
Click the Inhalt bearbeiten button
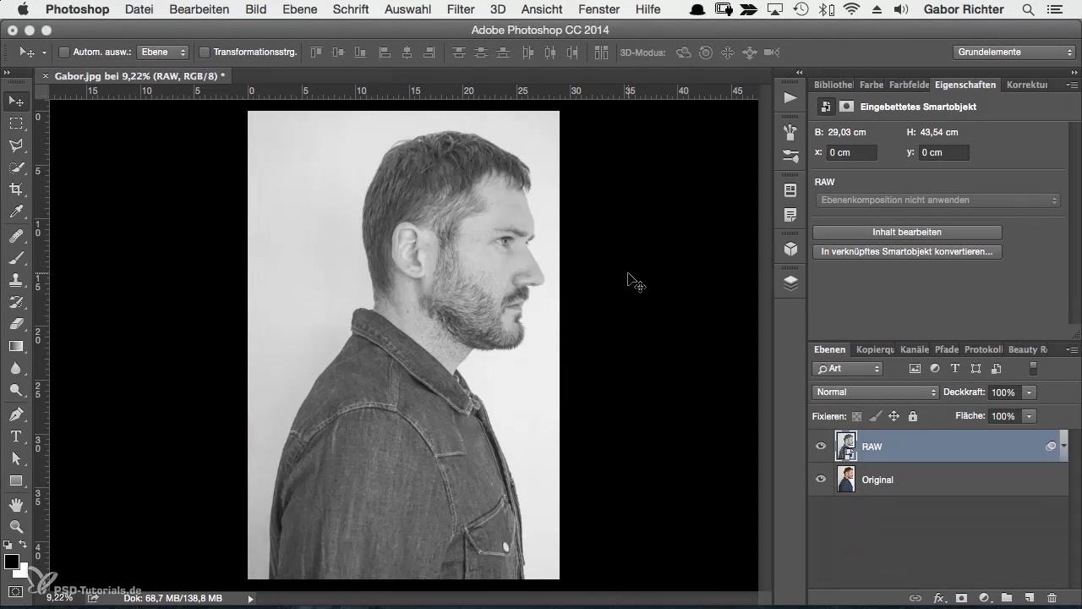pyautogui.click(x=906, y=232)
